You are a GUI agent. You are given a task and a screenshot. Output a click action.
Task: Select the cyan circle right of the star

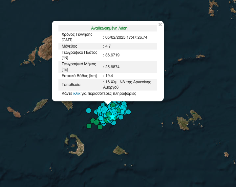(121, 117)
